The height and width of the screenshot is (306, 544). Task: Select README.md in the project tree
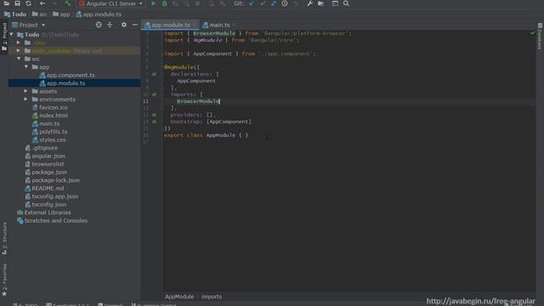pyautogui.click(x=48, y=188)
